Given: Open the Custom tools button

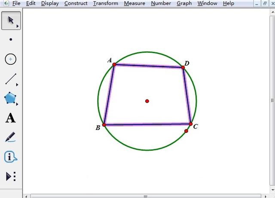Looking at the screenshot, I should [x=11, y=176].
